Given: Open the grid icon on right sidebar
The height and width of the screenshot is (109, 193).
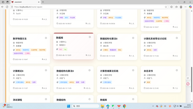Looking at the screenshot, I should click(188, 78).
